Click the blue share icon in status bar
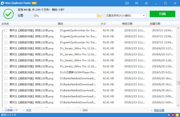 pos(169,115)
